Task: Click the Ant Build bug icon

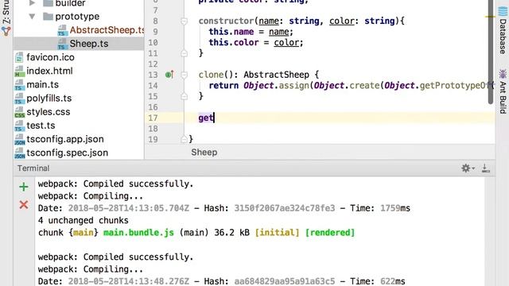Action: tap(503, 74)
